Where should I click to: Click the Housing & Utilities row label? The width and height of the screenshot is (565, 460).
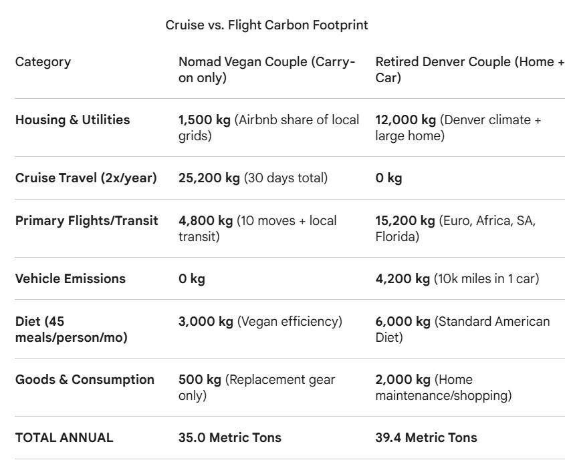pos(72,120)
